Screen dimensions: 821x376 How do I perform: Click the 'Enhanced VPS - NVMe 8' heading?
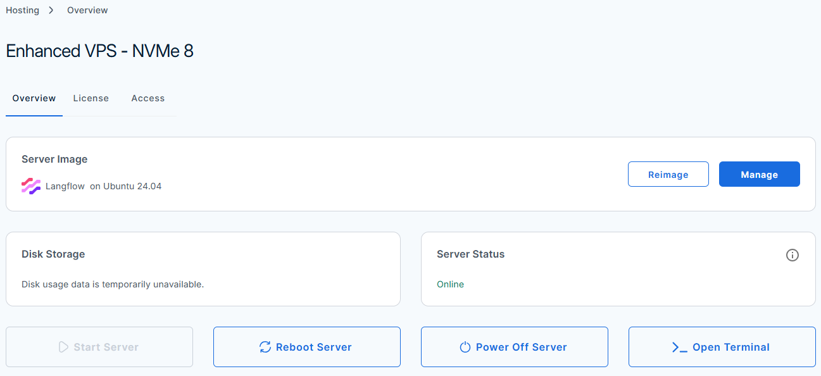pos(99,51)
